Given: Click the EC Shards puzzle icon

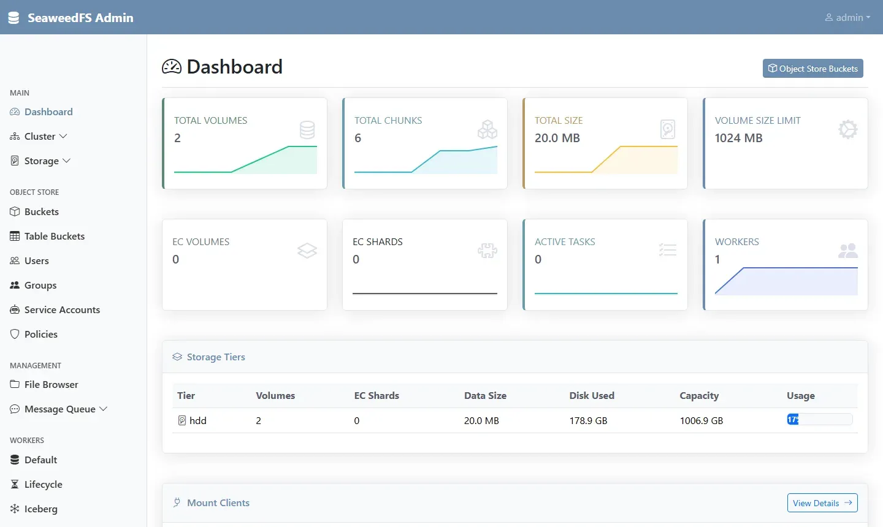Looking at the screenshot, I should point(487,251).
